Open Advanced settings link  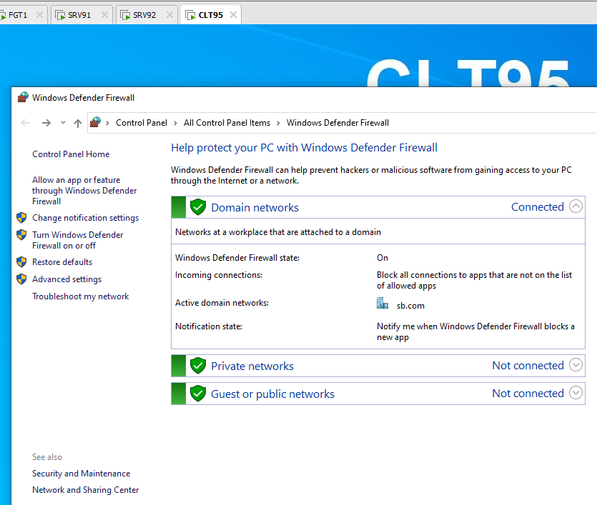point(66,279)
